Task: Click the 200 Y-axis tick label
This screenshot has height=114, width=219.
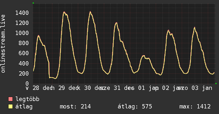Action: pos(24,73)
